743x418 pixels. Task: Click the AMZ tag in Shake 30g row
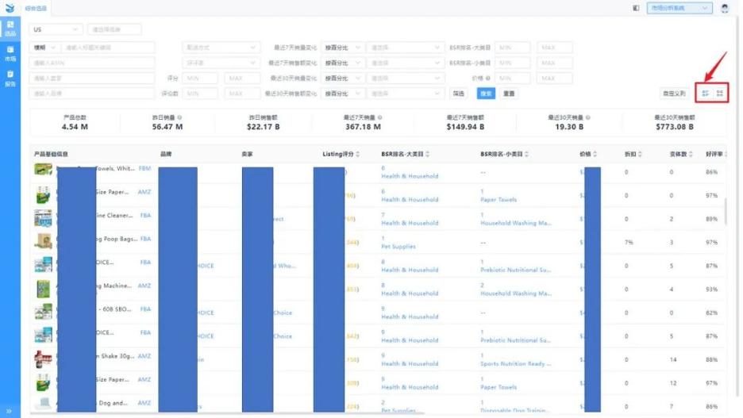144,356
